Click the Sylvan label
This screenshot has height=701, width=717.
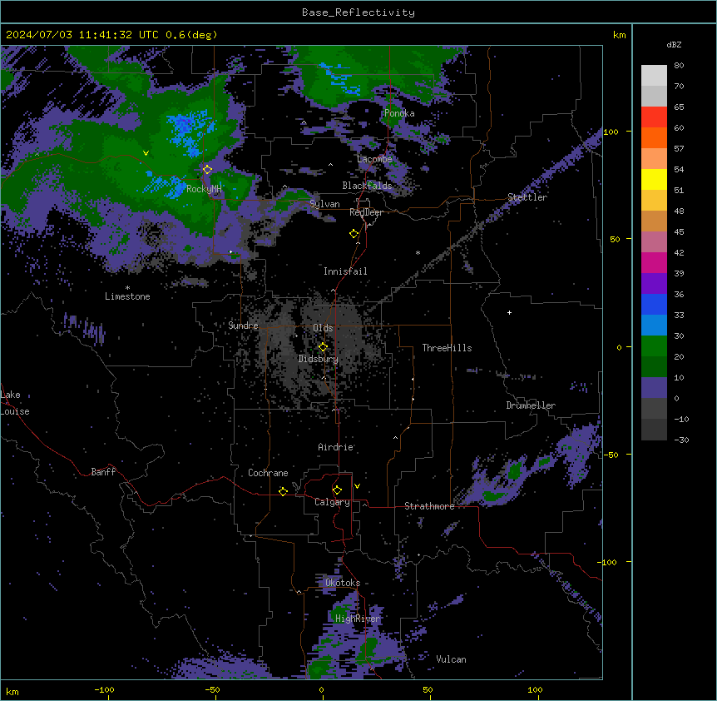tap(324, 204)
